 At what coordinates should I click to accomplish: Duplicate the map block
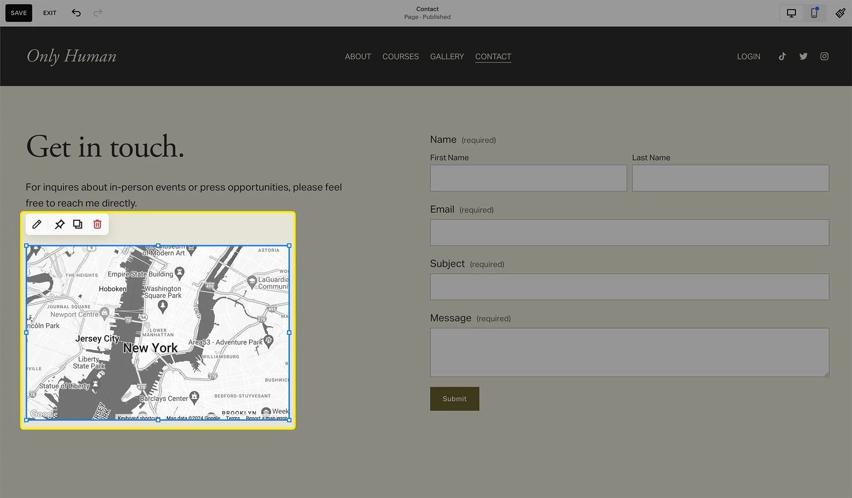point(78,224)
